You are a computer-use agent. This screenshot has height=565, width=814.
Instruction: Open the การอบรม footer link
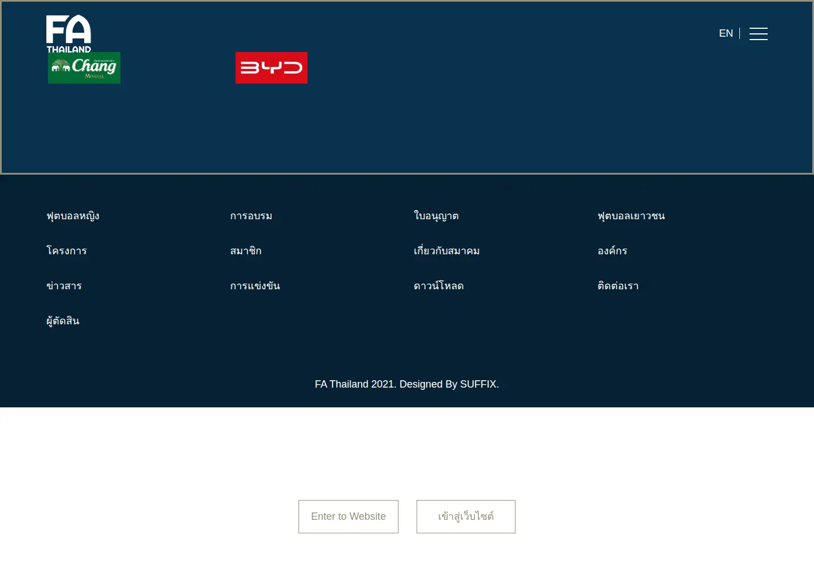[x=251, y=216]
